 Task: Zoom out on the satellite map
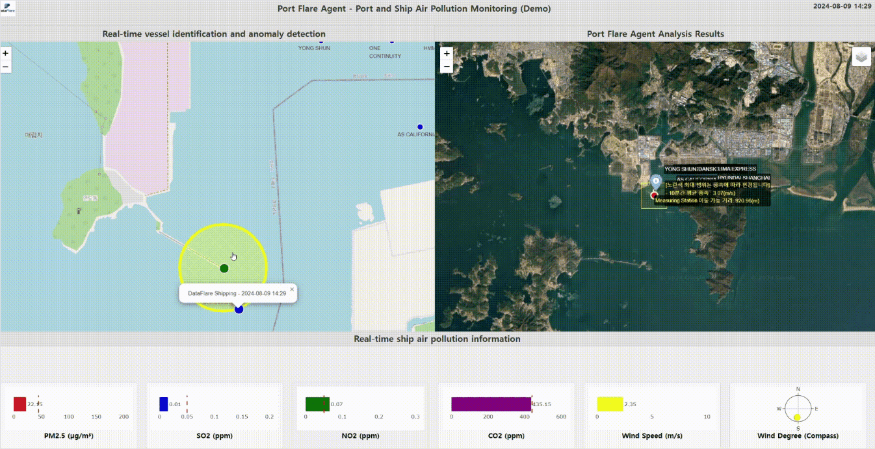(x=447, y=66)
